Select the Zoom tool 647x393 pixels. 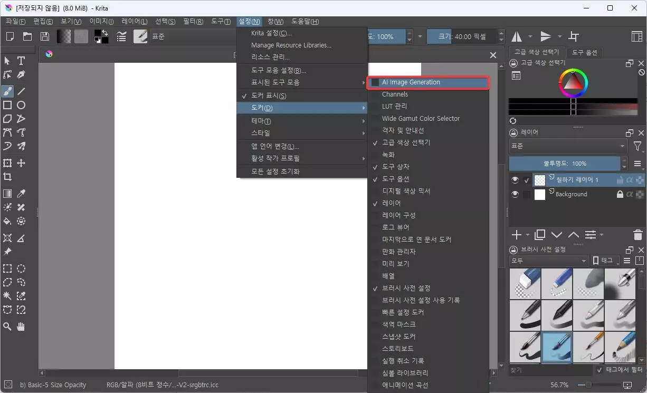[7, 326]
